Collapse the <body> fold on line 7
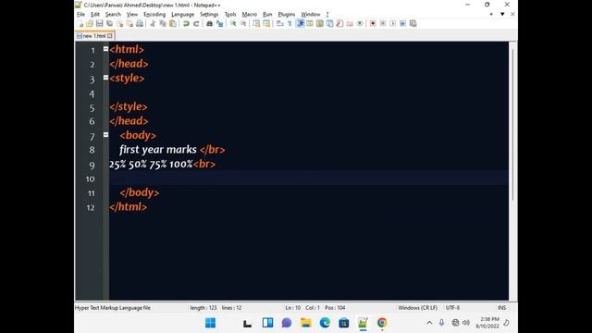Image resolution: width=592 pixels, height=333 pixels. coord(105,135)
